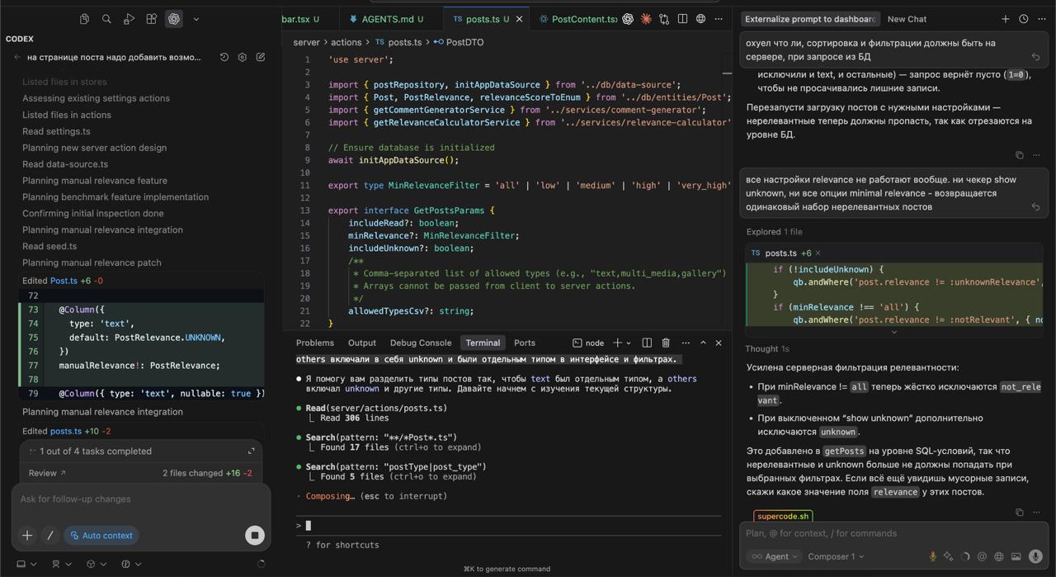Viewport: 1056px width, 577px height.
Task: Toggle Auto context in Codex input
Action: tap(101, 536)
